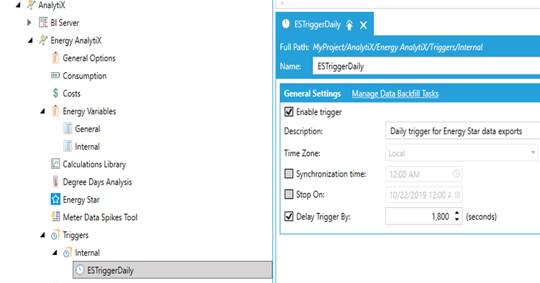Expand the BI Server node
This screenshot has height=283, width=540.
tap(29, 23)
